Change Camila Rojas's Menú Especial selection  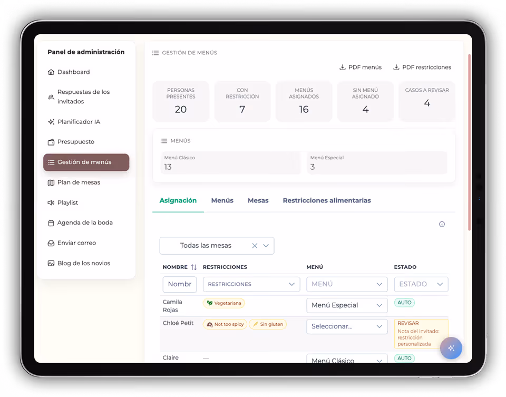(347, 305)
